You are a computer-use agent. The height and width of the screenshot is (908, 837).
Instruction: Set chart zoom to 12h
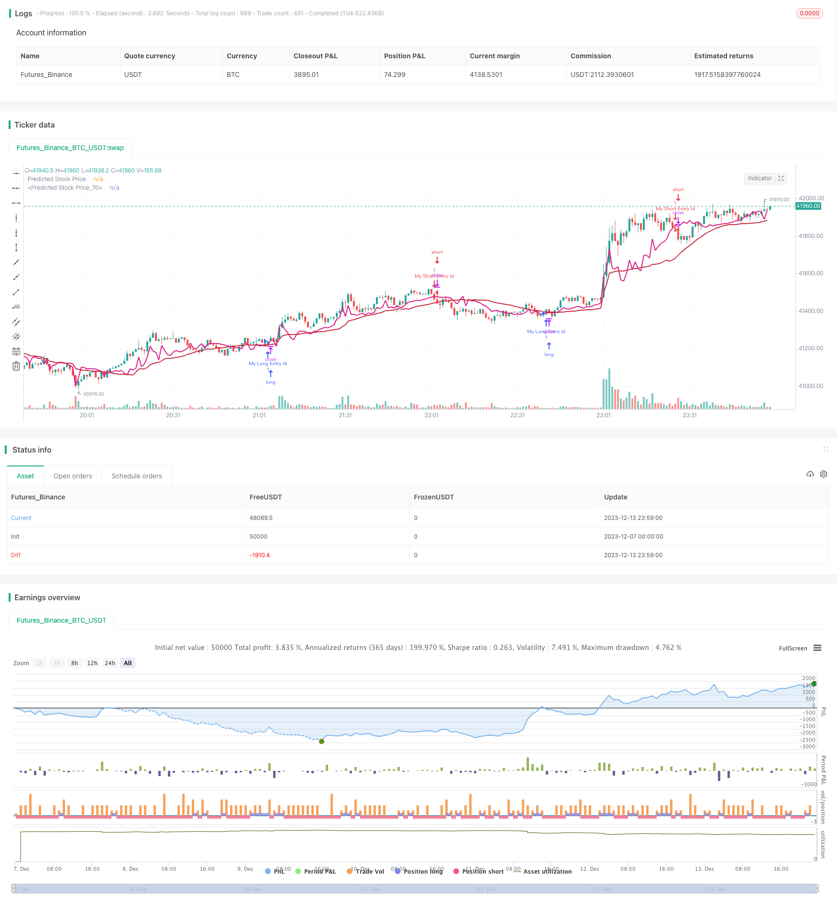point(92,663)
